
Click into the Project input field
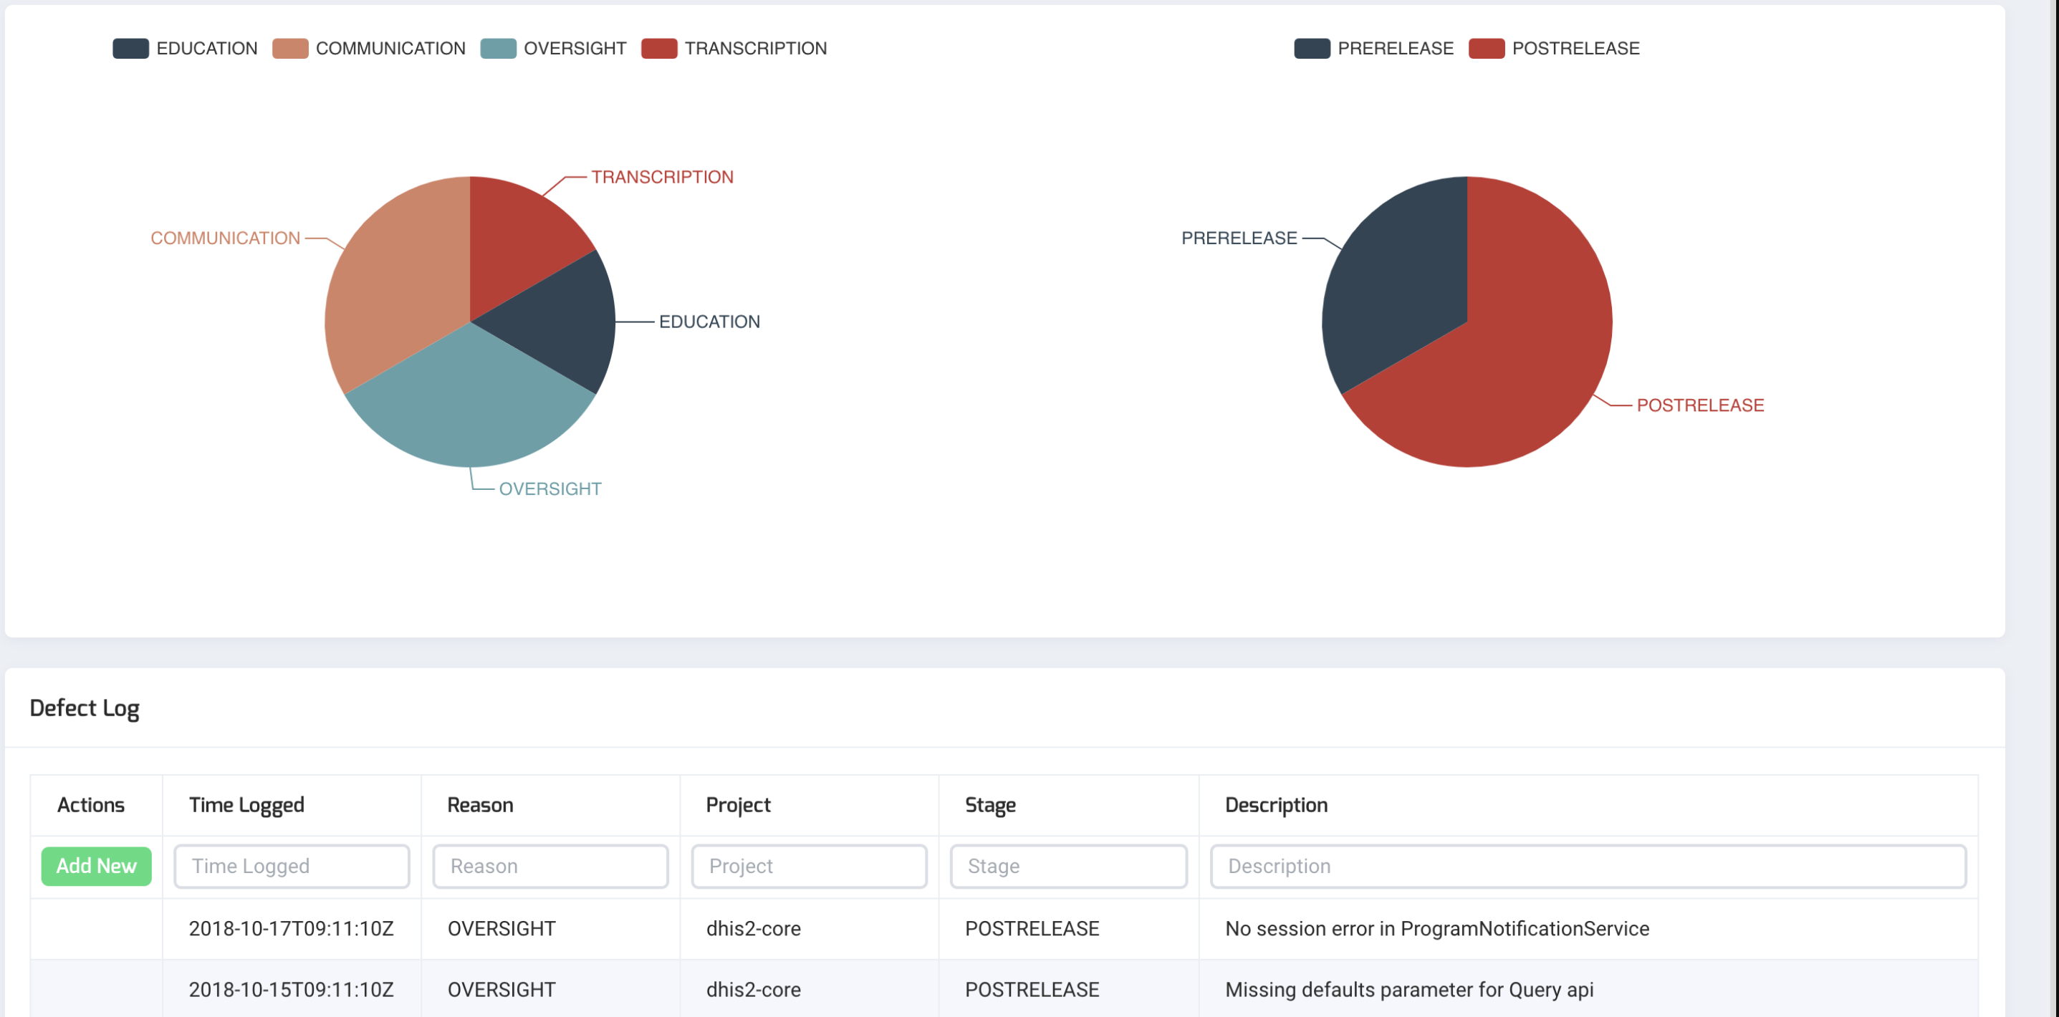pyautogui.click(x=809, y=866)
